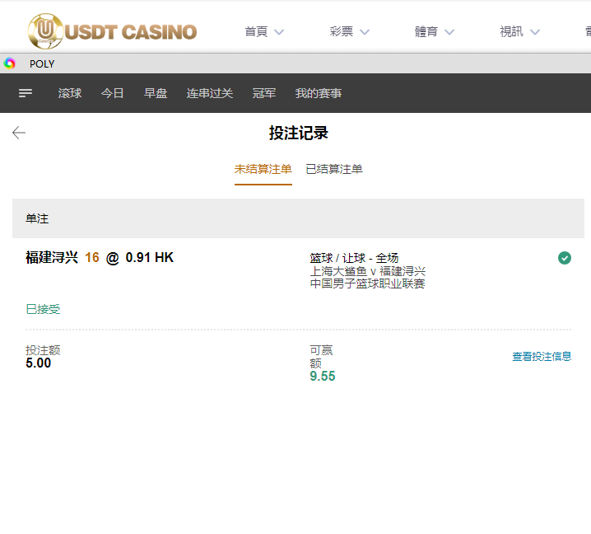
Task: Select 冠军 in the sports bar
Action: point(264,93)
